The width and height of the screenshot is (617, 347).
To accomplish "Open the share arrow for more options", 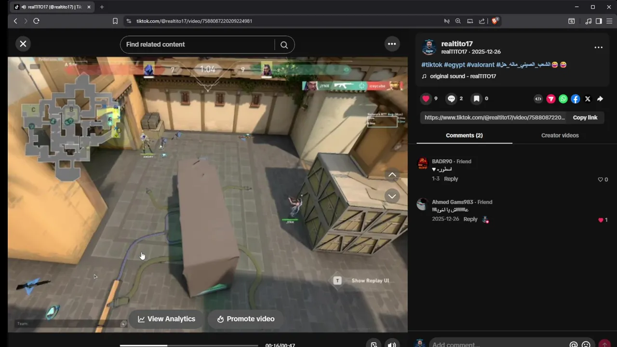I will (x=600, y=99).
